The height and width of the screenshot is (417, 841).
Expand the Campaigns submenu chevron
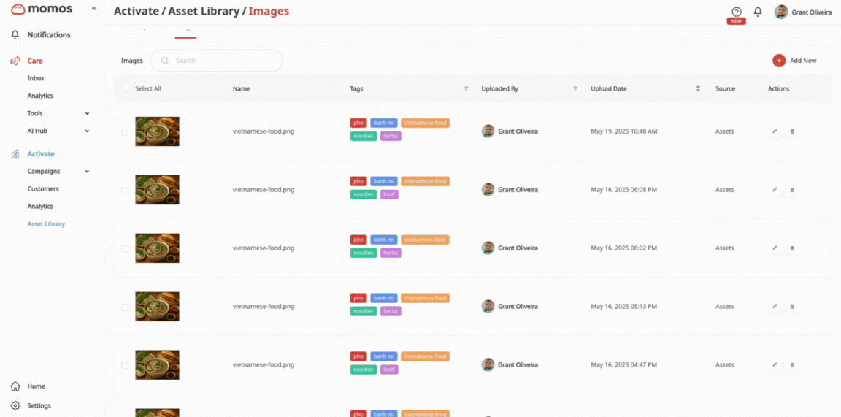coord(87,172)
